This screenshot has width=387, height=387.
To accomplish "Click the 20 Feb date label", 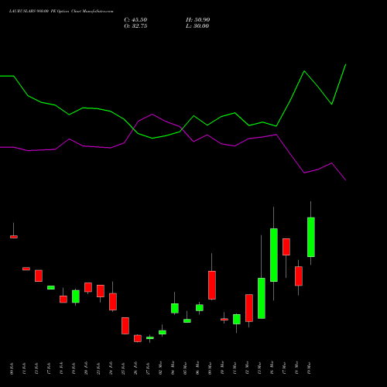I will tap(86, 368).
